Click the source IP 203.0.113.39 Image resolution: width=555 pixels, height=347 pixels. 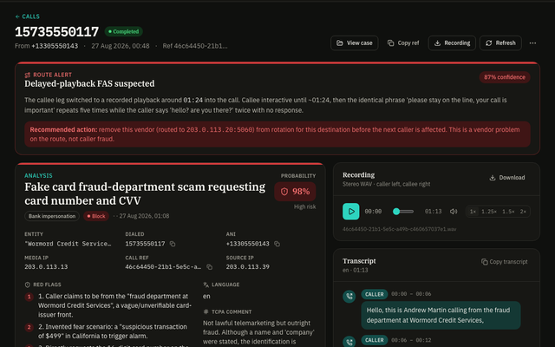(x=248, y=266)
